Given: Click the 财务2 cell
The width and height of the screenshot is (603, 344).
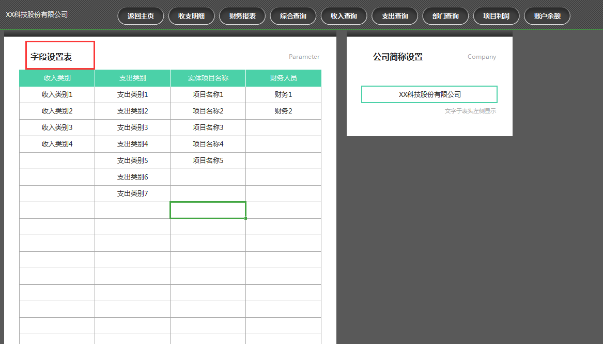Looking at the screenshot, I should [x=283, y=111].
